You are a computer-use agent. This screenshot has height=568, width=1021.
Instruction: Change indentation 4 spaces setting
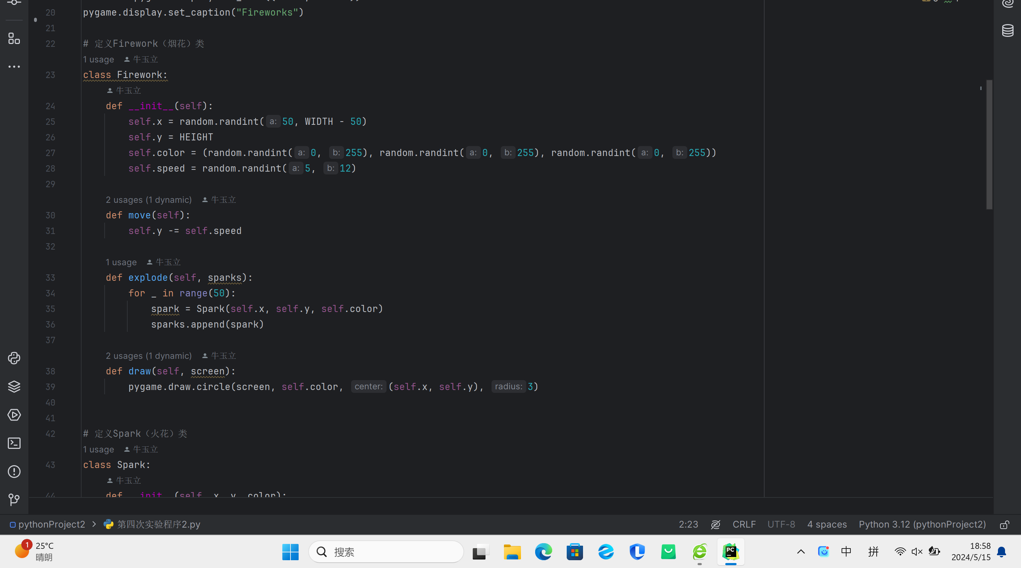827,524
